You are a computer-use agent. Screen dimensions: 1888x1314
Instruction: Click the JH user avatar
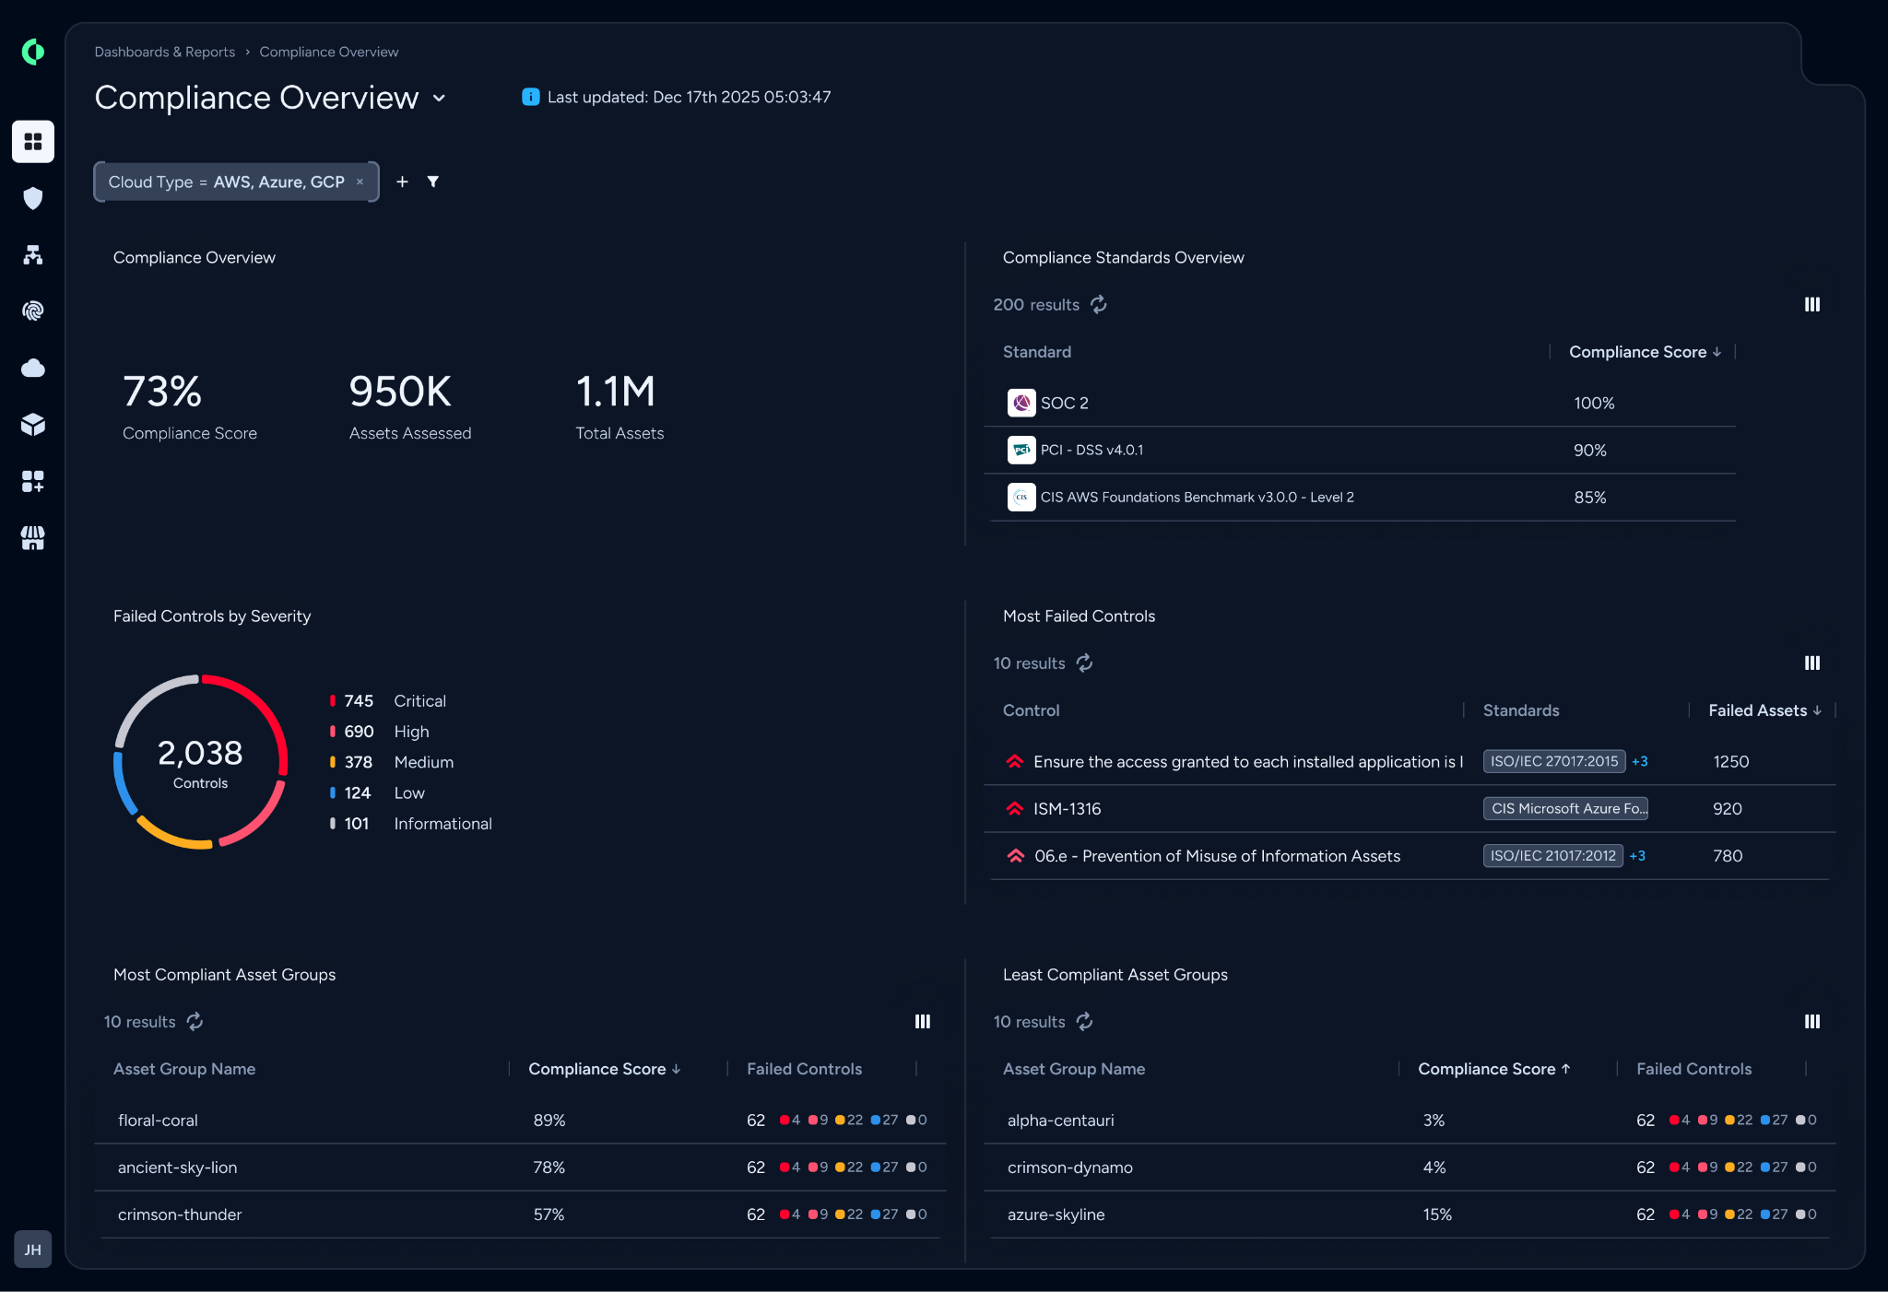[33, 1249]
